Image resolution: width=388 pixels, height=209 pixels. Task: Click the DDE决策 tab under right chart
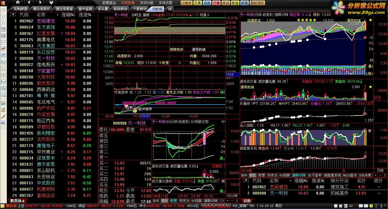tap(365, 175)
